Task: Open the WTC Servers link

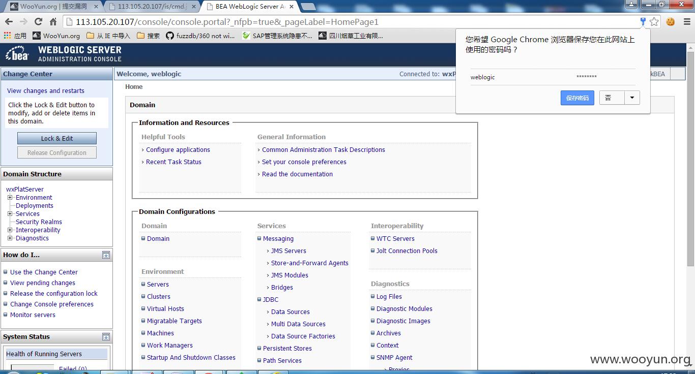Action: click(395, 239)
